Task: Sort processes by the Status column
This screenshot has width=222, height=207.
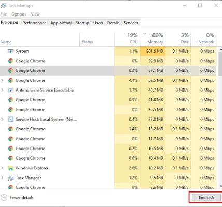Action: coord(97,39)
